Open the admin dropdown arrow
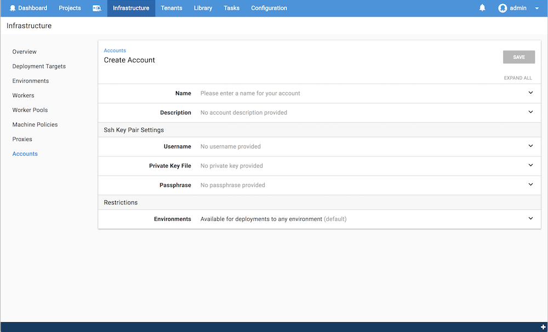Screen dimensions: 548x332 click(x=537, y=8)
